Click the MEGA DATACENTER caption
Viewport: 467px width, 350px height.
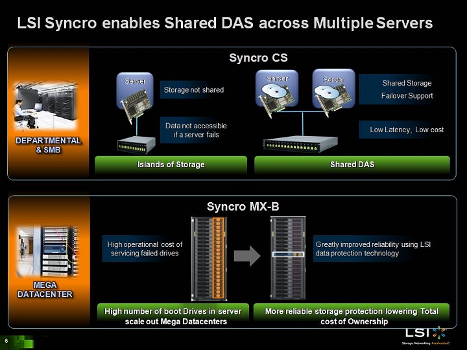(45, 290)
